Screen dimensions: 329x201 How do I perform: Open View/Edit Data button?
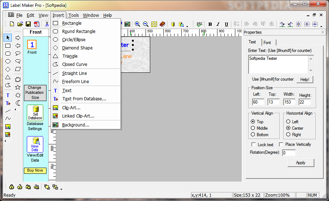(x=35, y=144)
